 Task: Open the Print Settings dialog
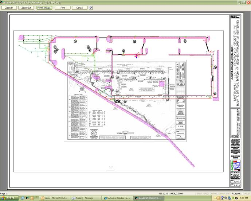[x=44, y=8]
